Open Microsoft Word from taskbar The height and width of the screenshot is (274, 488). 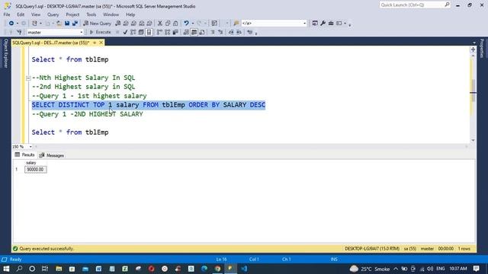pyautogui.click(x=98, y=269)
